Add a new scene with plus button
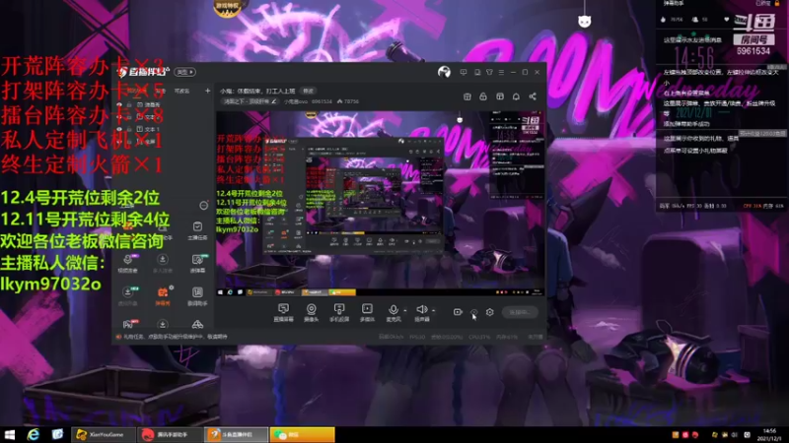The image size is (789, 443). 207,91
